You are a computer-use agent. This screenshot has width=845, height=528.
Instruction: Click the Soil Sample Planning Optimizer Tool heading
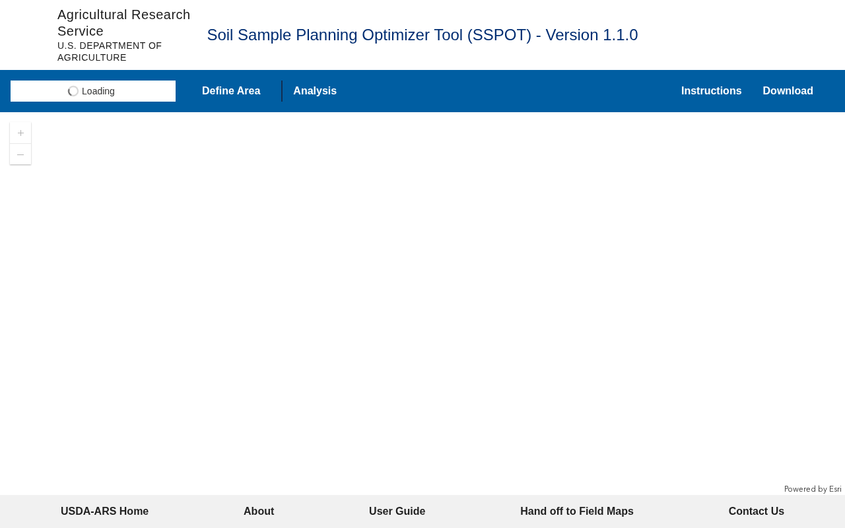[422, 35]
